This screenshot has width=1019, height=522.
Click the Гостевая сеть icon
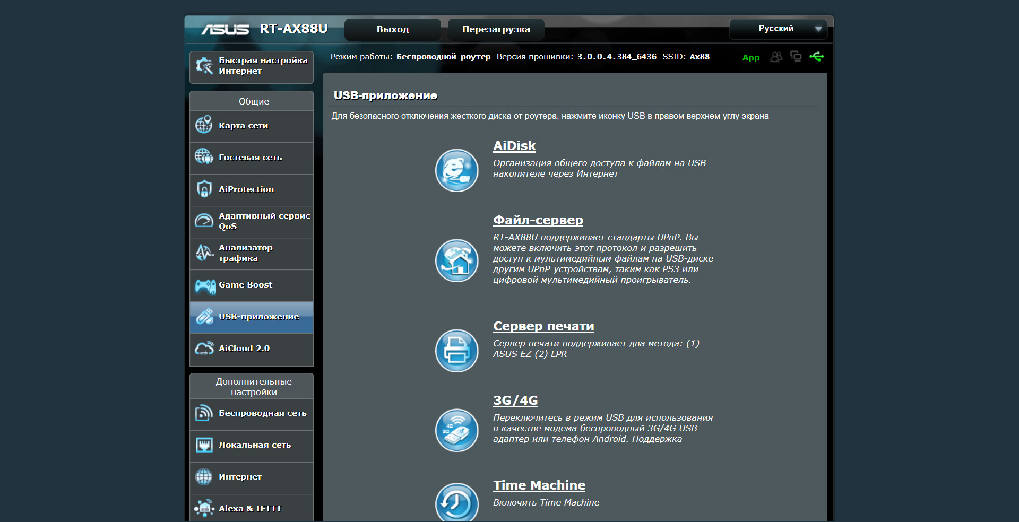coord(204,156)
